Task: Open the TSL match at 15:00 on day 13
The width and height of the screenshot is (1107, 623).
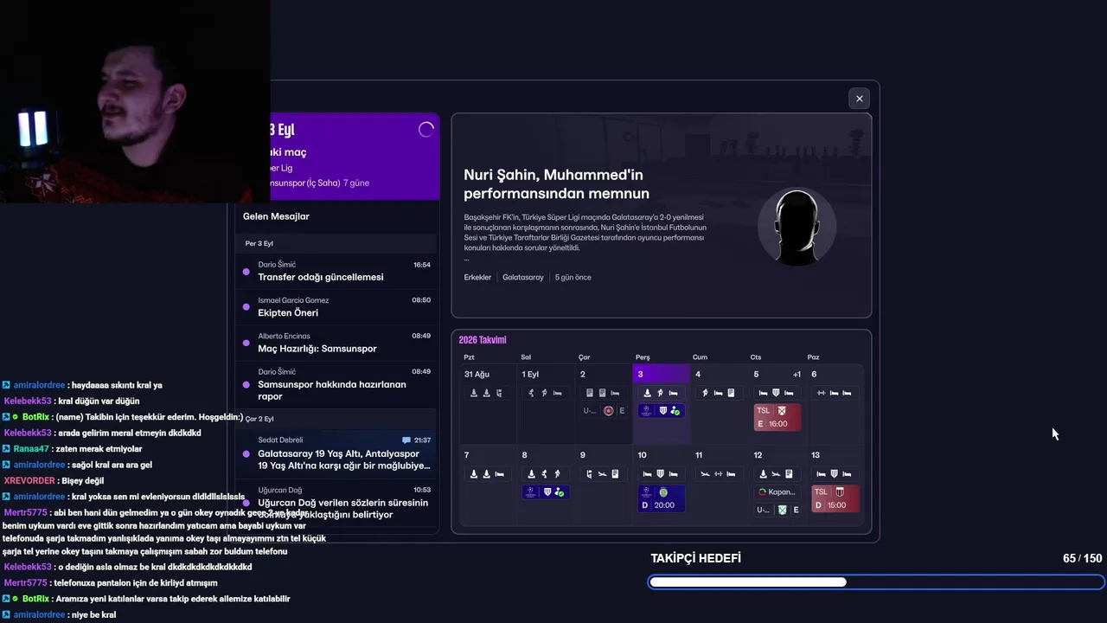Action: (835, 498)
